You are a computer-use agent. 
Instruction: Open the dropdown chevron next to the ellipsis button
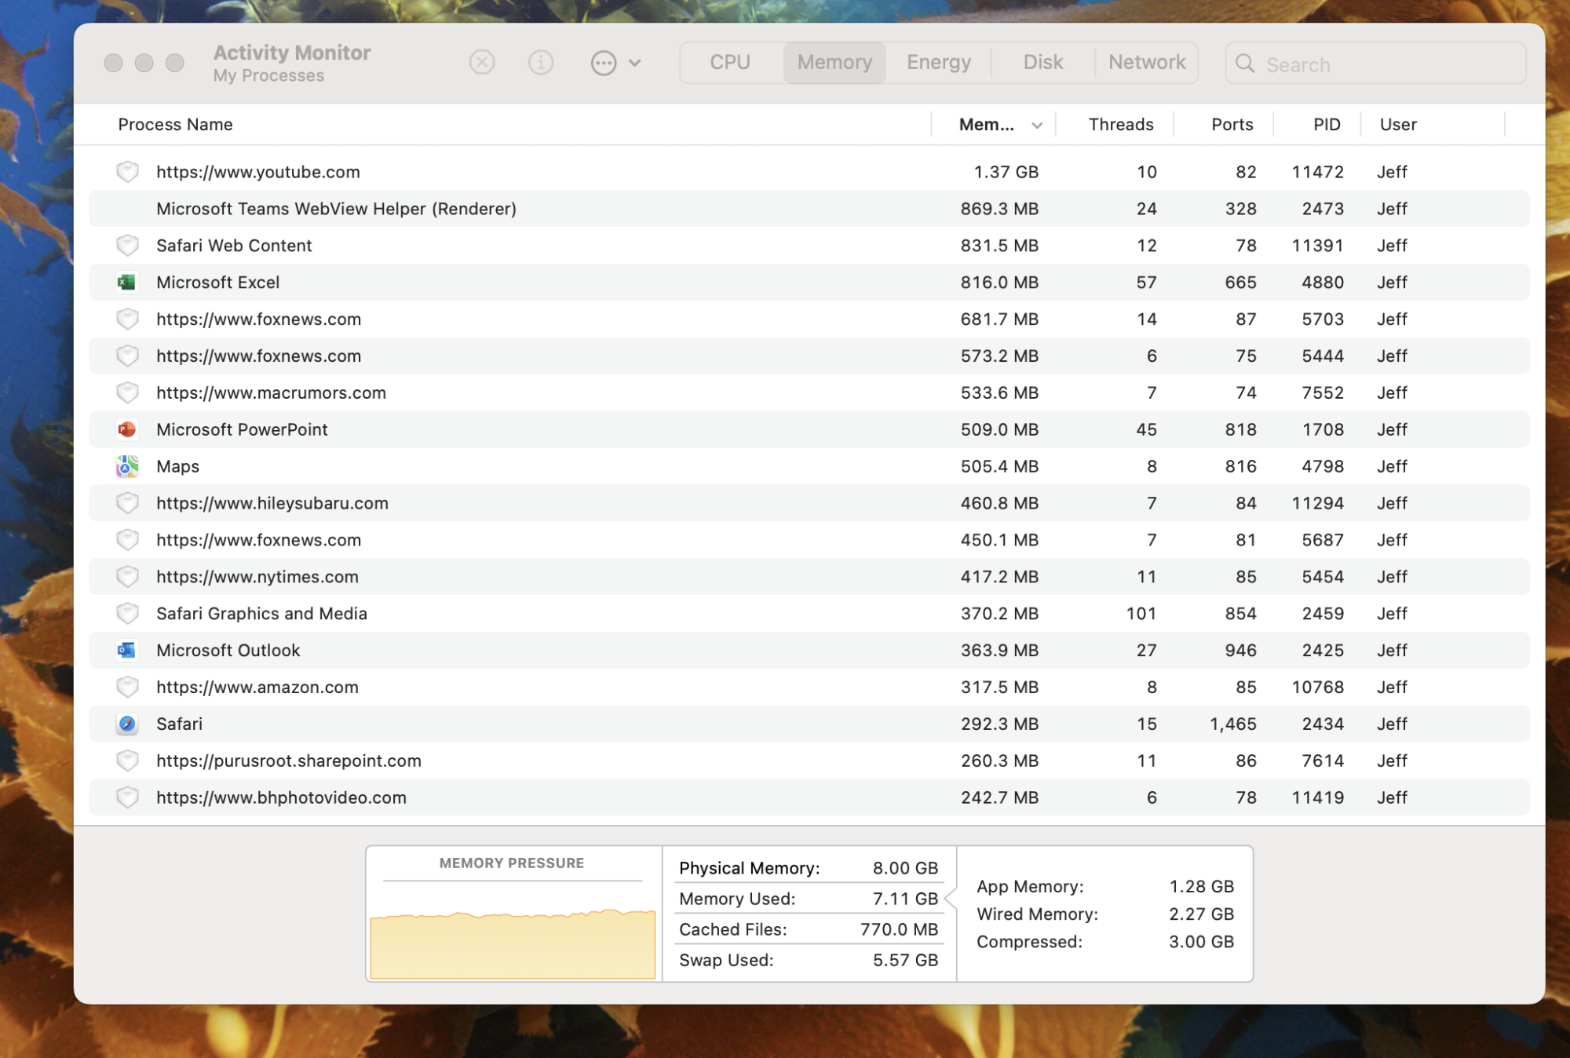(634, 62)
